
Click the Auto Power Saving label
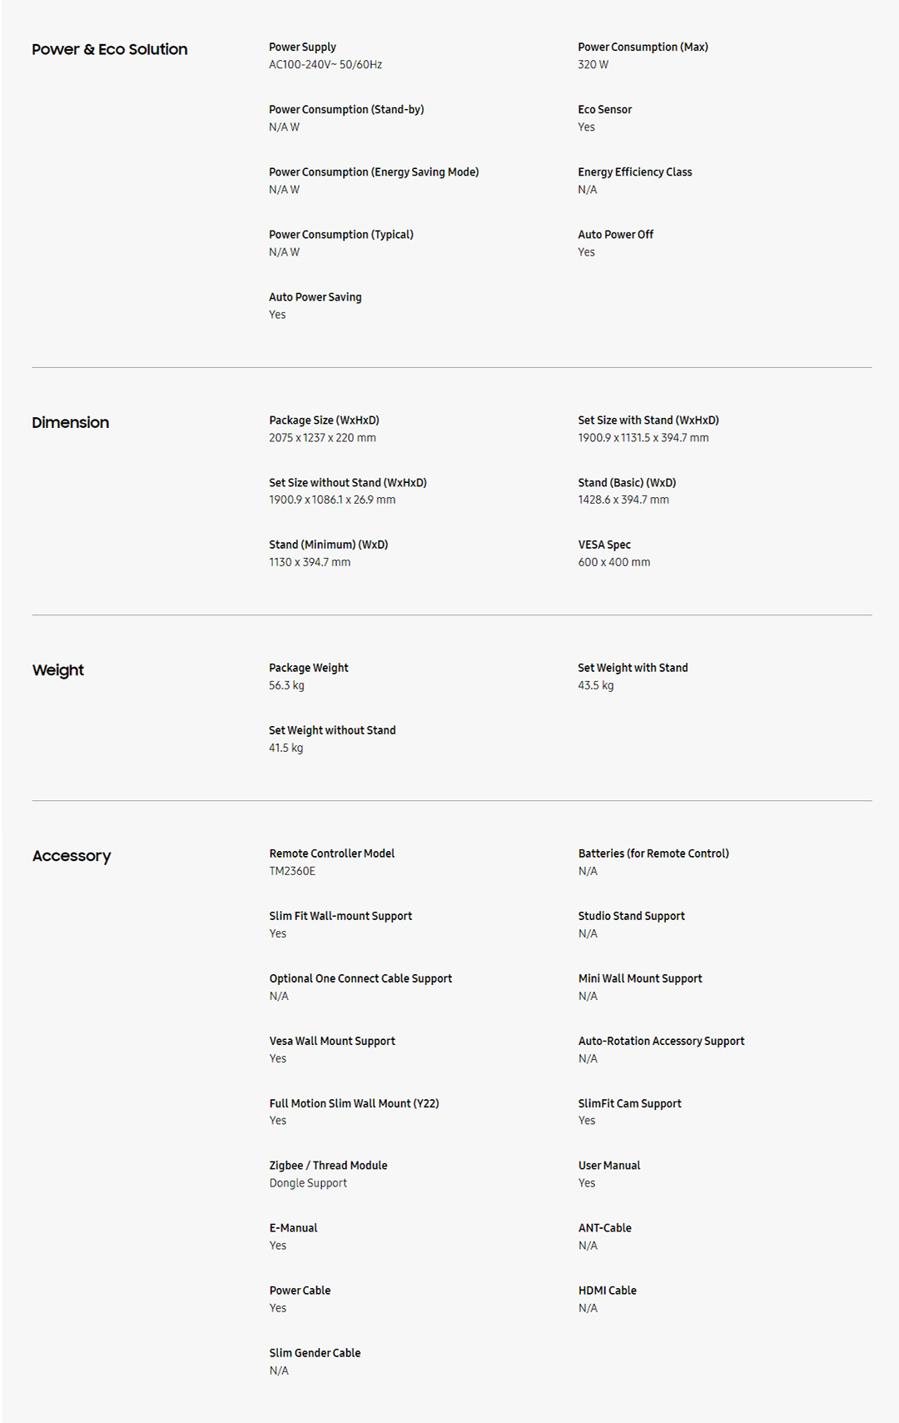coord(315,297)
